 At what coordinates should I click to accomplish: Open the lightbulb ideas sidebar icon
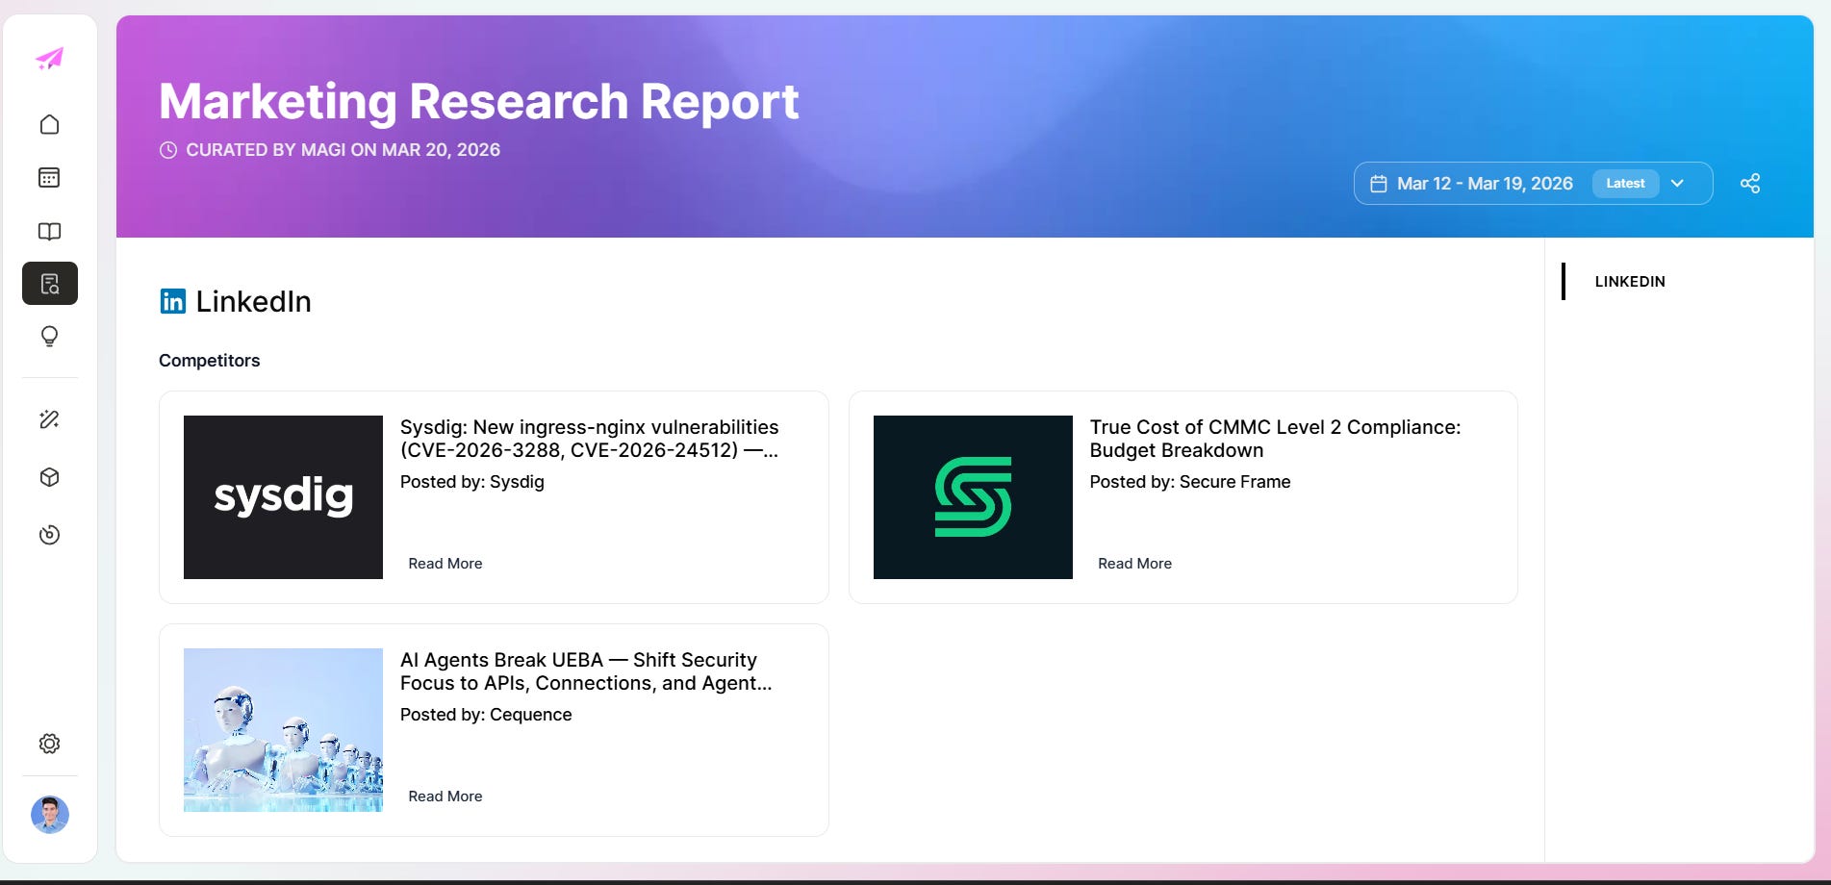tap(50, 337)
